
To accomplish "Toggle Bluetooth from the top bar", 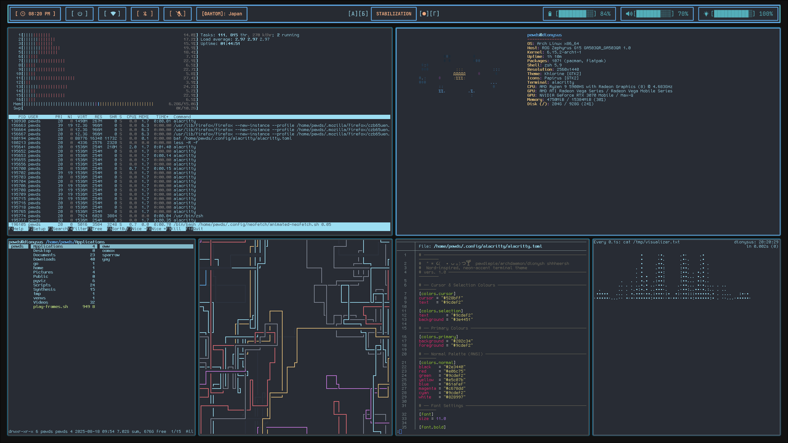I will (145, 14).
